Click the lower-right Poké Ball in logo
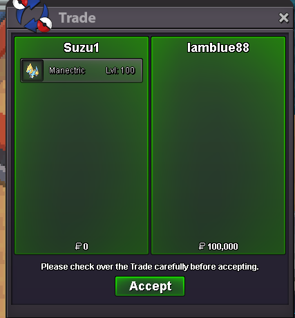Viewport: 295px width, 318px height. point(45,25)
